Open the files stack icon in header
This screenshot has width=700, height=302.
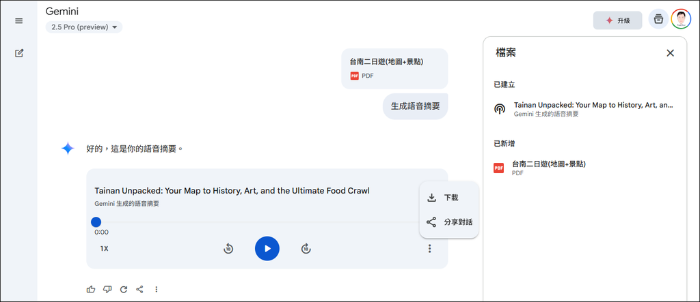[x=658, y=19]
